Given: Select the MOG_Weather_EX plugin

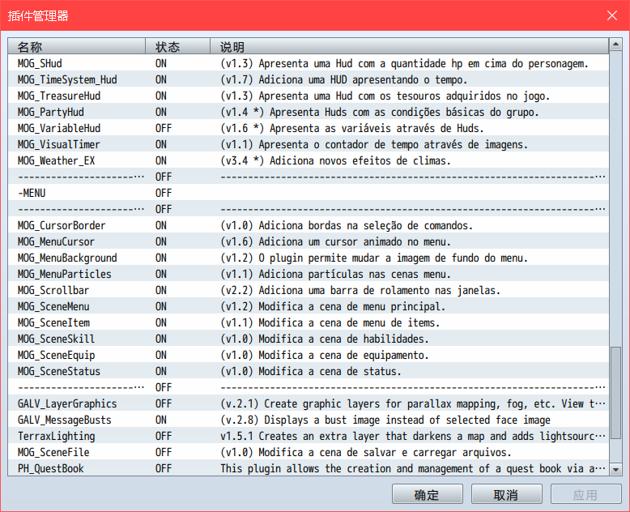Looking at the screenshot, I should (309, 160).
